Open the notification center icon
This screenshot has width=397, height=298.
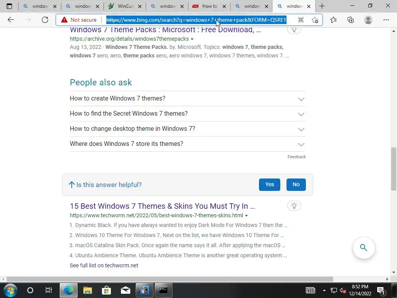(x=381, y=290)
